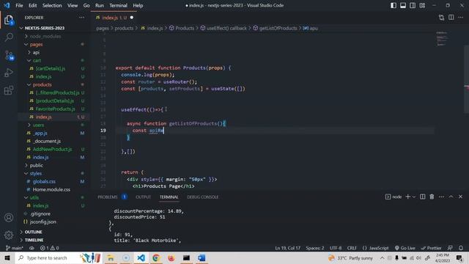The width and height of the screenshot is (469, 264).
Task: Toggle primary side bar layout icon
Action: [x=394, y=5]
